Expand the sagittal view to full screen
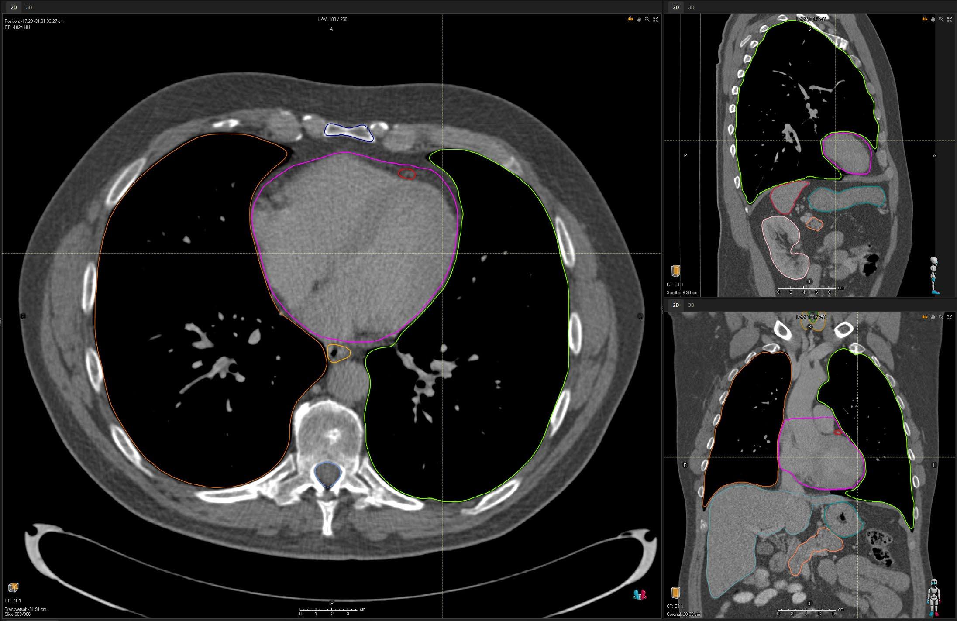Screen dimensions: 957x621 (x=950, y=19)
